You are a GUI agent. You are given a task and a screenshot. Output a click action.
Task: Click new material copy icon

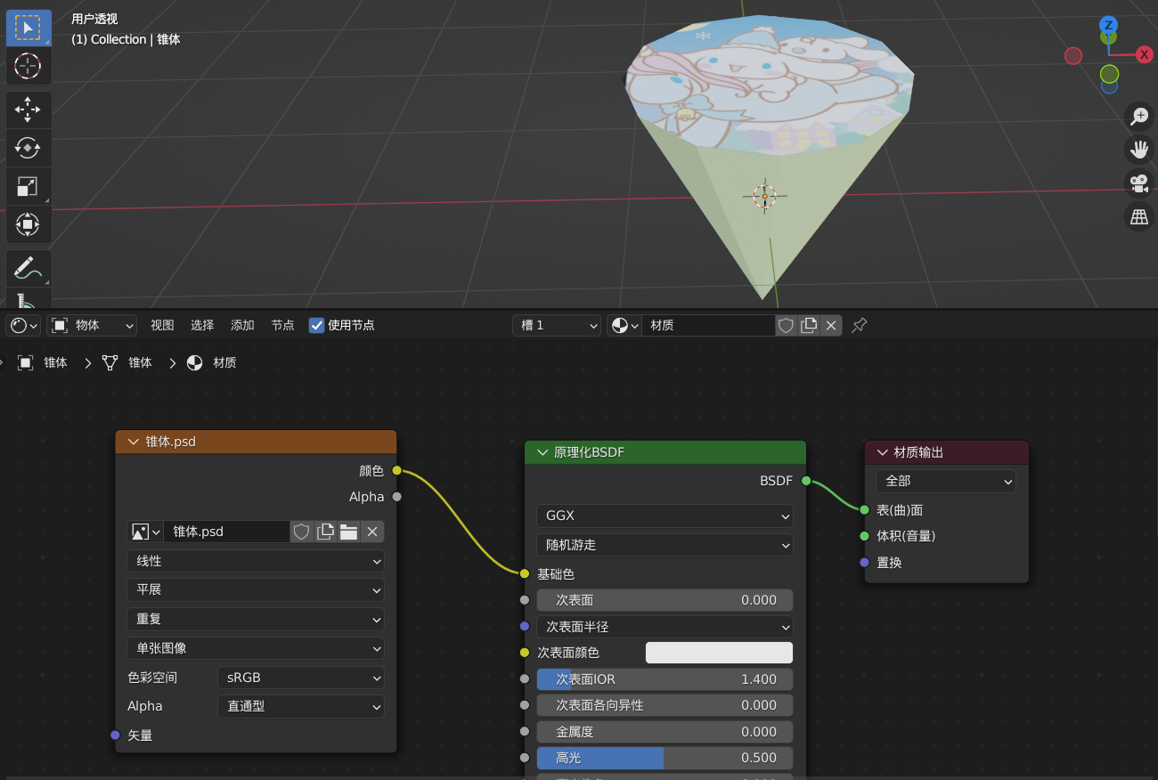click(809, 325)
